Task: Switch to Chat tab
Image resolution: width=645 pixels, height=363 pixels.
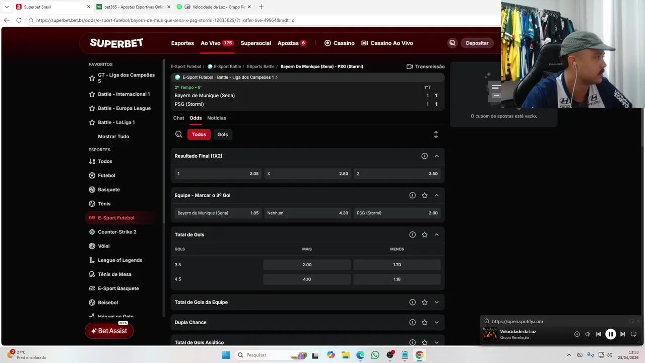Action: click(179, 118)
